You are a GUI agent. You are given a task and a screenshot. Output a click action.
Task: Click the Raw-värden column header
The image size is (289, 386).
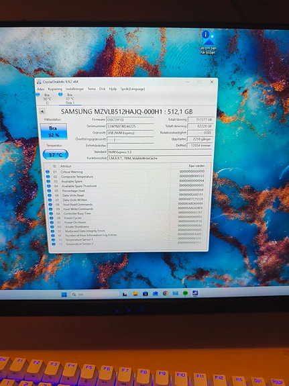click(196, 166)
